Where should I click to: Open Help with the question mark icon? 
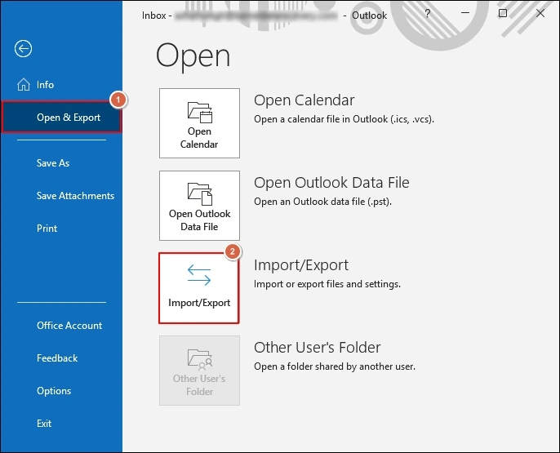coord(428,13)
